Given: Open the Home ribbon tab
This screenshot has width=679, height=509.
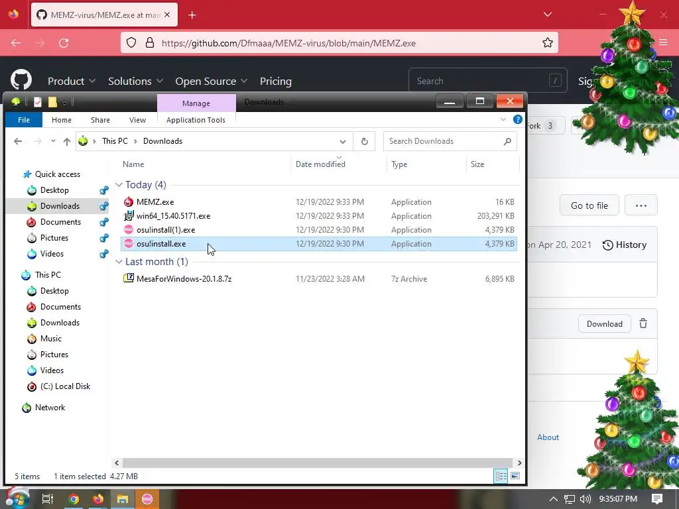Looking at the screenshot, I should pos(62,120).
